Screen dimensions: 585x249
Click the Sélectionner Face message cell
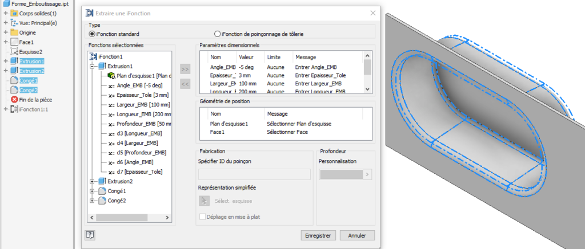[x=287, y=132]
